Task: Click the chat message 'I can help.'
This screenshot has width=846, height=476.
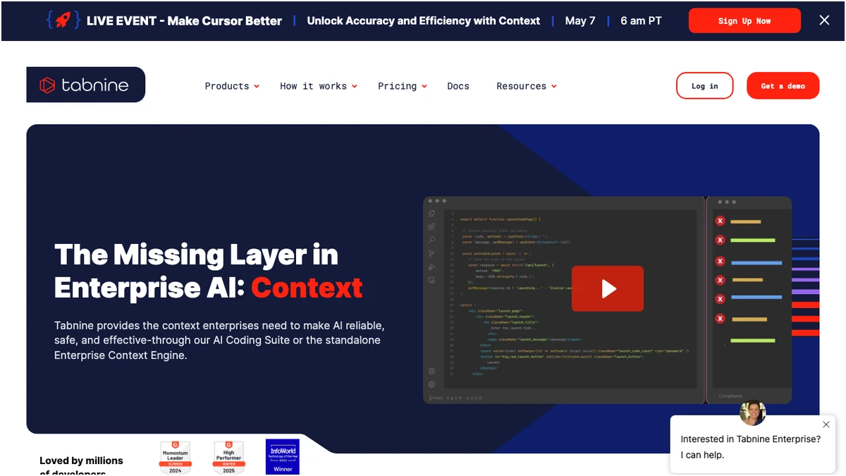Action: [702, 455]
